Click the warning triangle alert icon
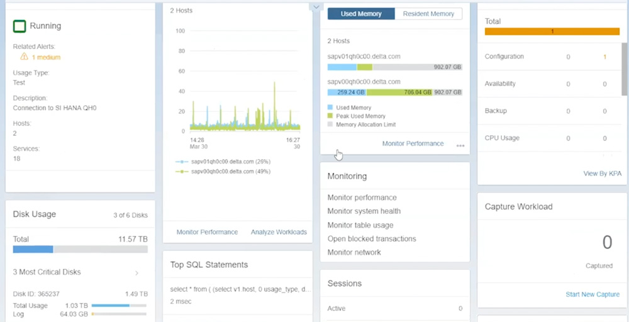The image size is (629, 322). pyautogui.click(x=25, y=57)
